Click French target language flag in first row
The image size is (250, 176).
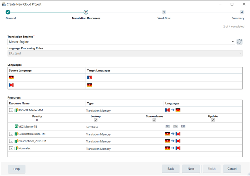(90, 77)
